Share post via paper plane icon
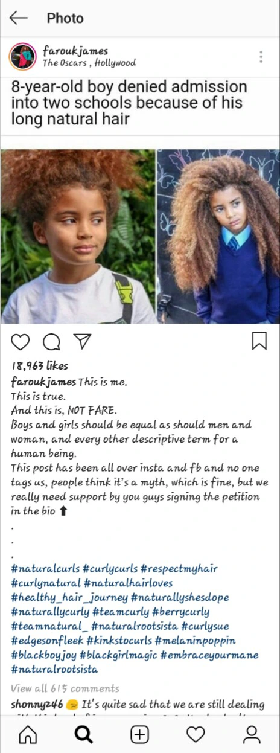This screenshot has height=753, width=280. click(x=81, y=342)
